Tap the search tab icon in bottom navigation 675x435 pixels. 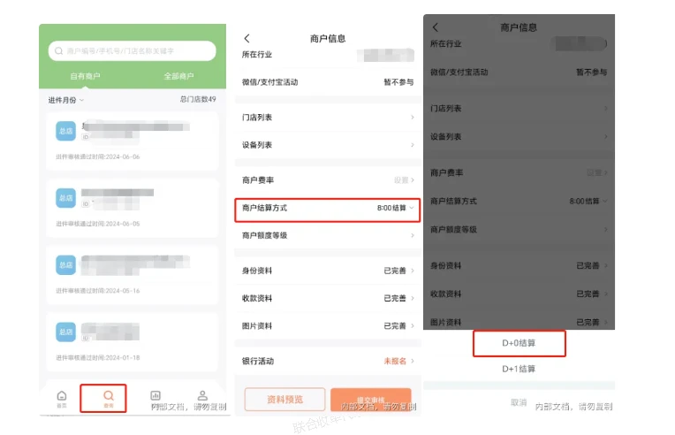[x=109, y=398]
